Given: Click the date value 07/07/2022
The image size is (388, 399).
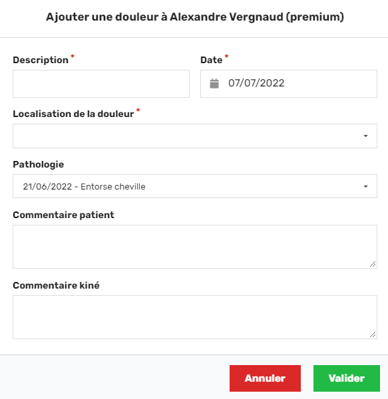Looking at the screenshot, I should [x=256, y=83].
